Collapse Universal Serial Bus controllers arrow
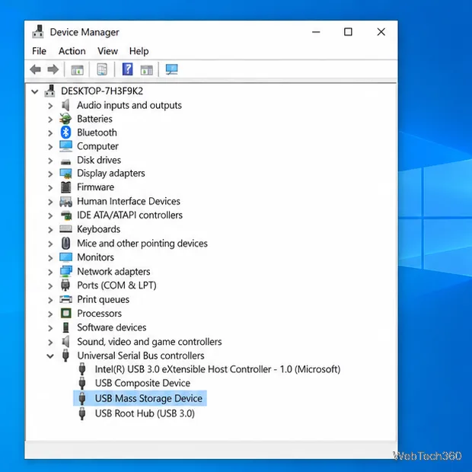 50,356
